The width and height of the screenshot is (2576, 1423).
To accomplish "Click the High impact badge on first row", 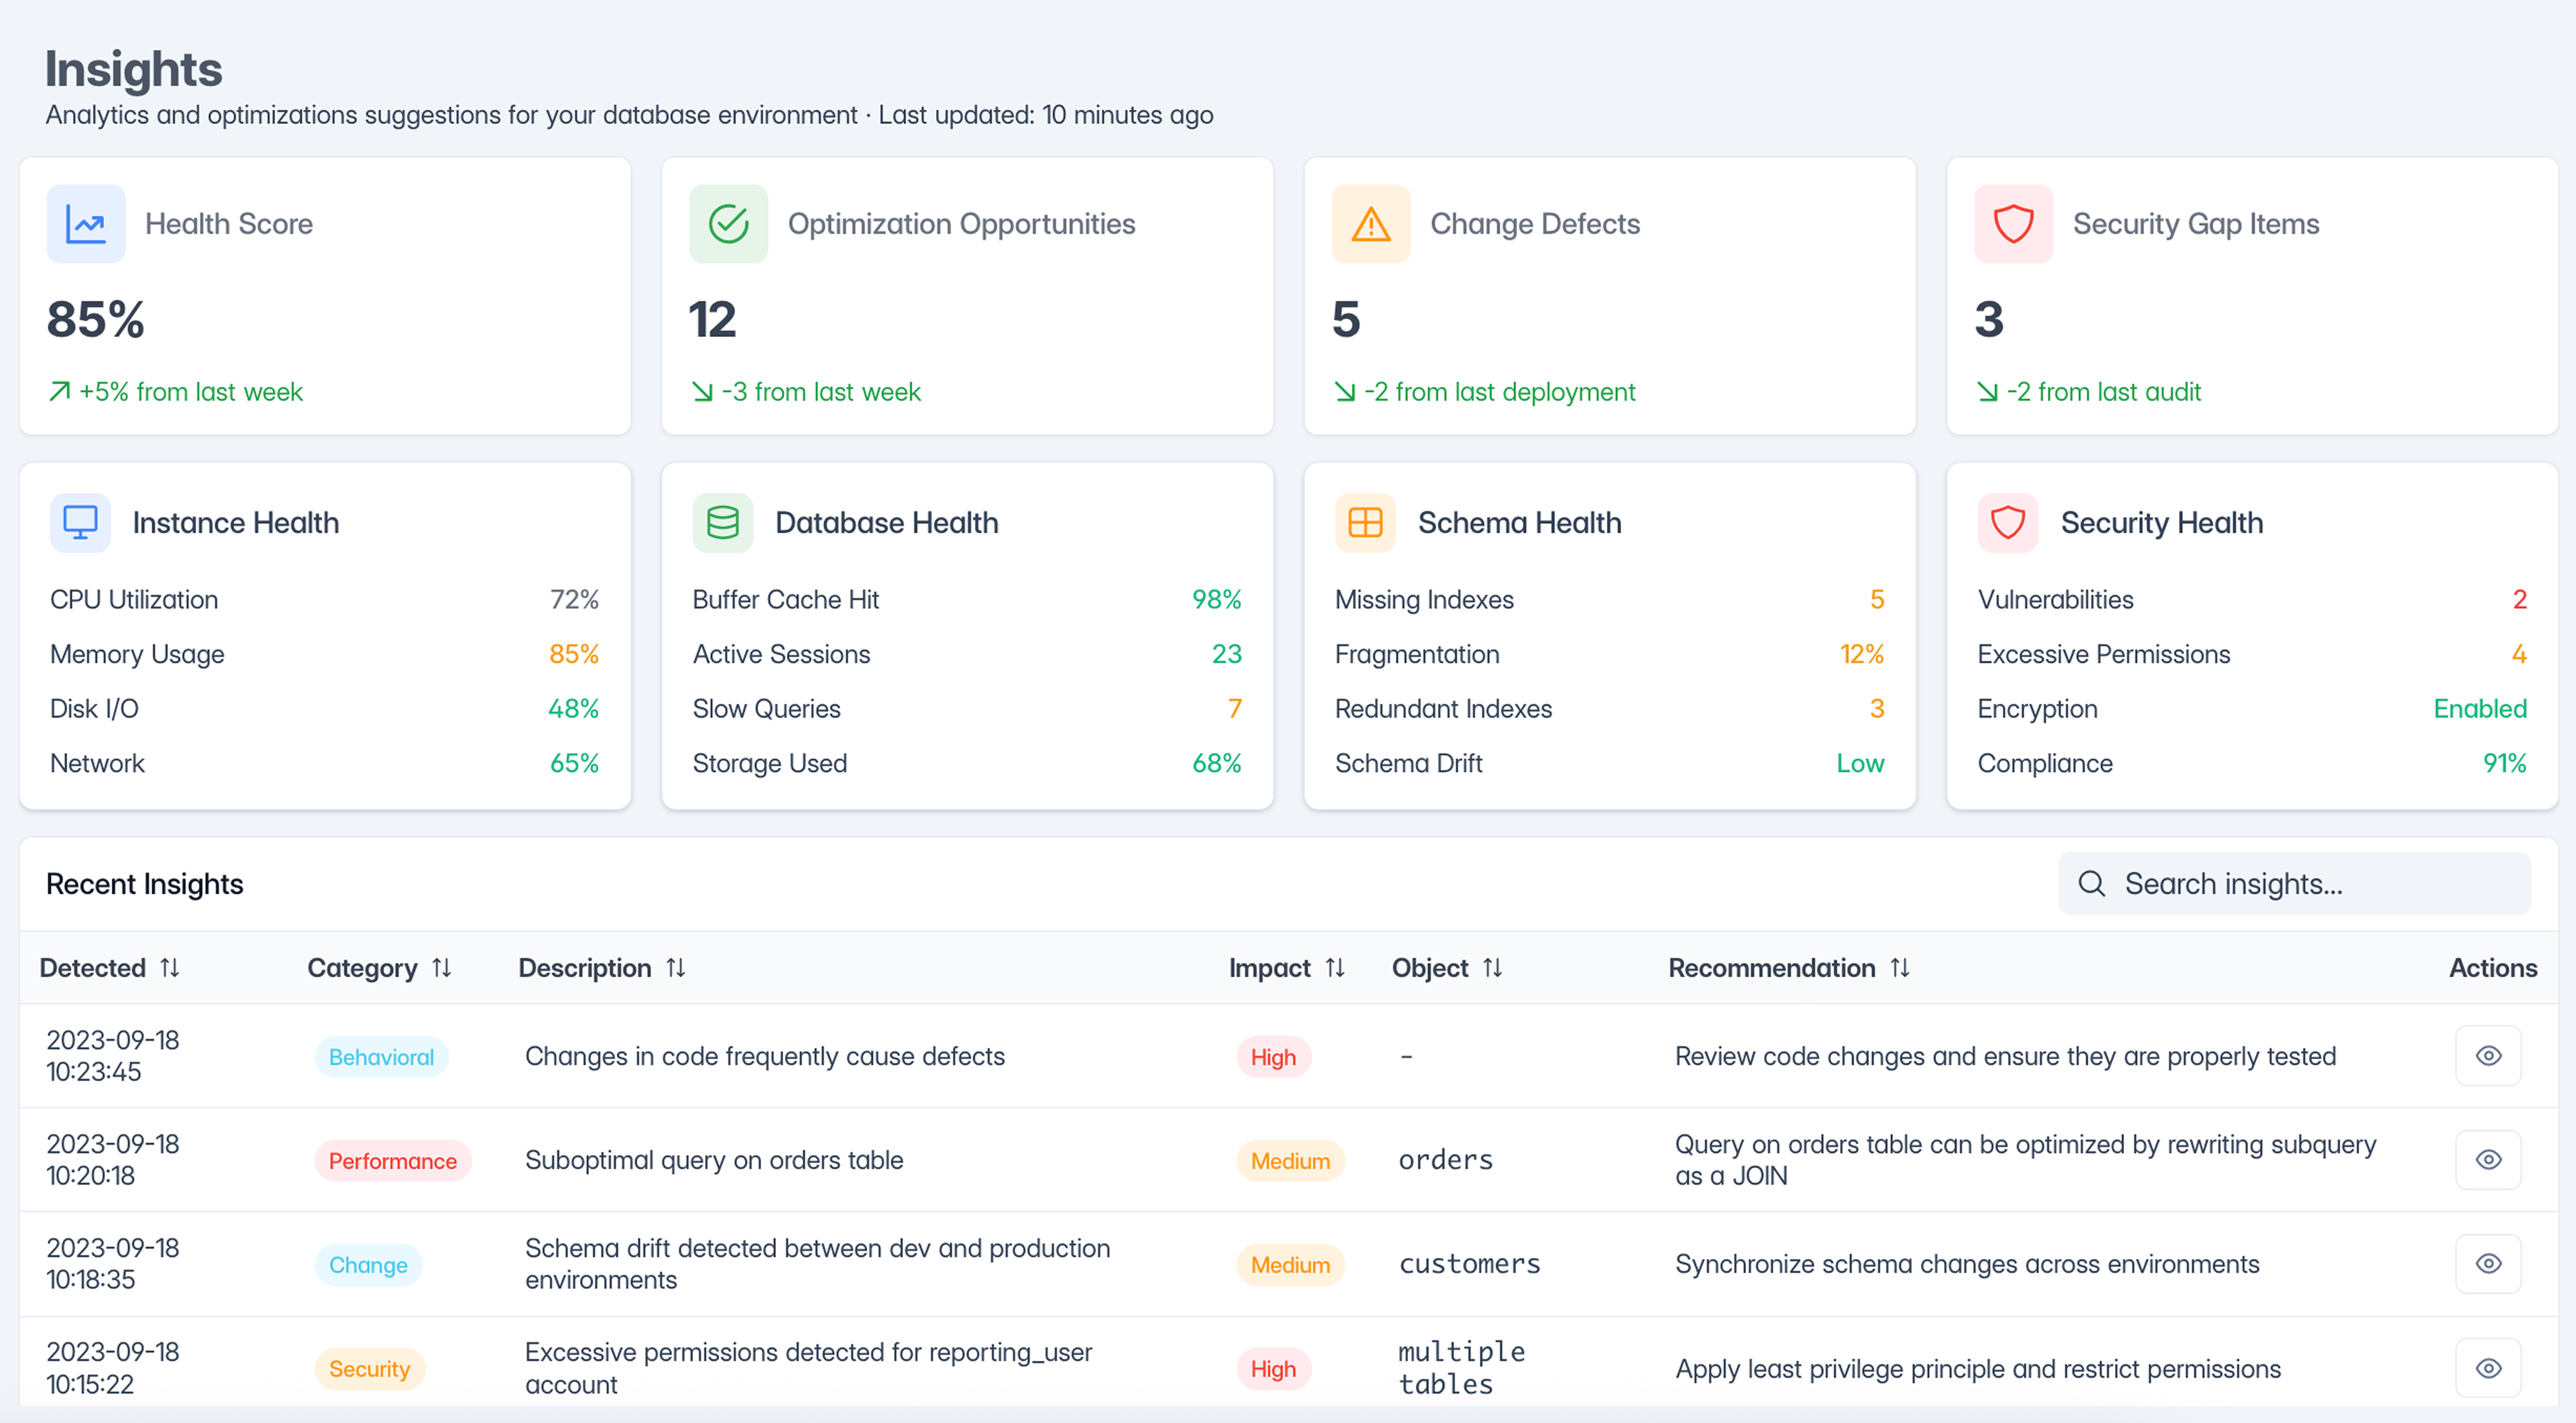I will coord(1272,1057).
